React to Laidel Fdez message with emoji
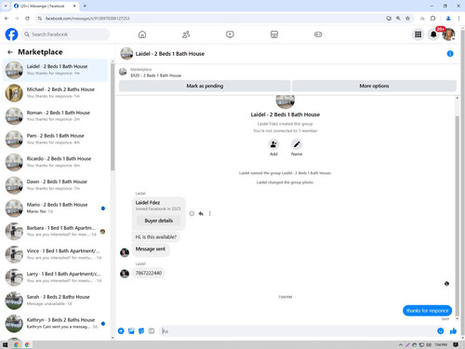465x349 pixels. pyautogui.click(x=192, y=213)
